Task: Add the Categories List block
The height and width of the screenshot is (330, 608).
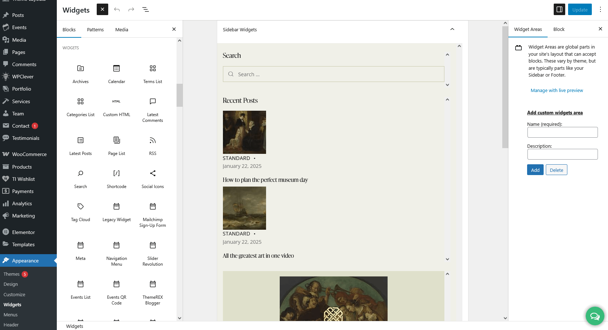Action: coord(81,107)
